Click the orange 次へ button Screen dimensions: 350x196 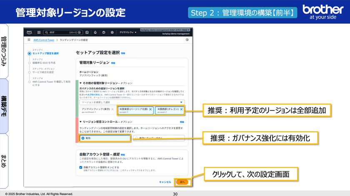tap(182, 182)
